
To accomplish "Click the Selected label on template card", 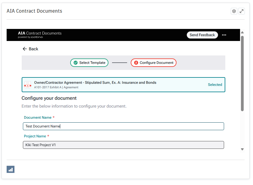I will [x=215, y=85].
